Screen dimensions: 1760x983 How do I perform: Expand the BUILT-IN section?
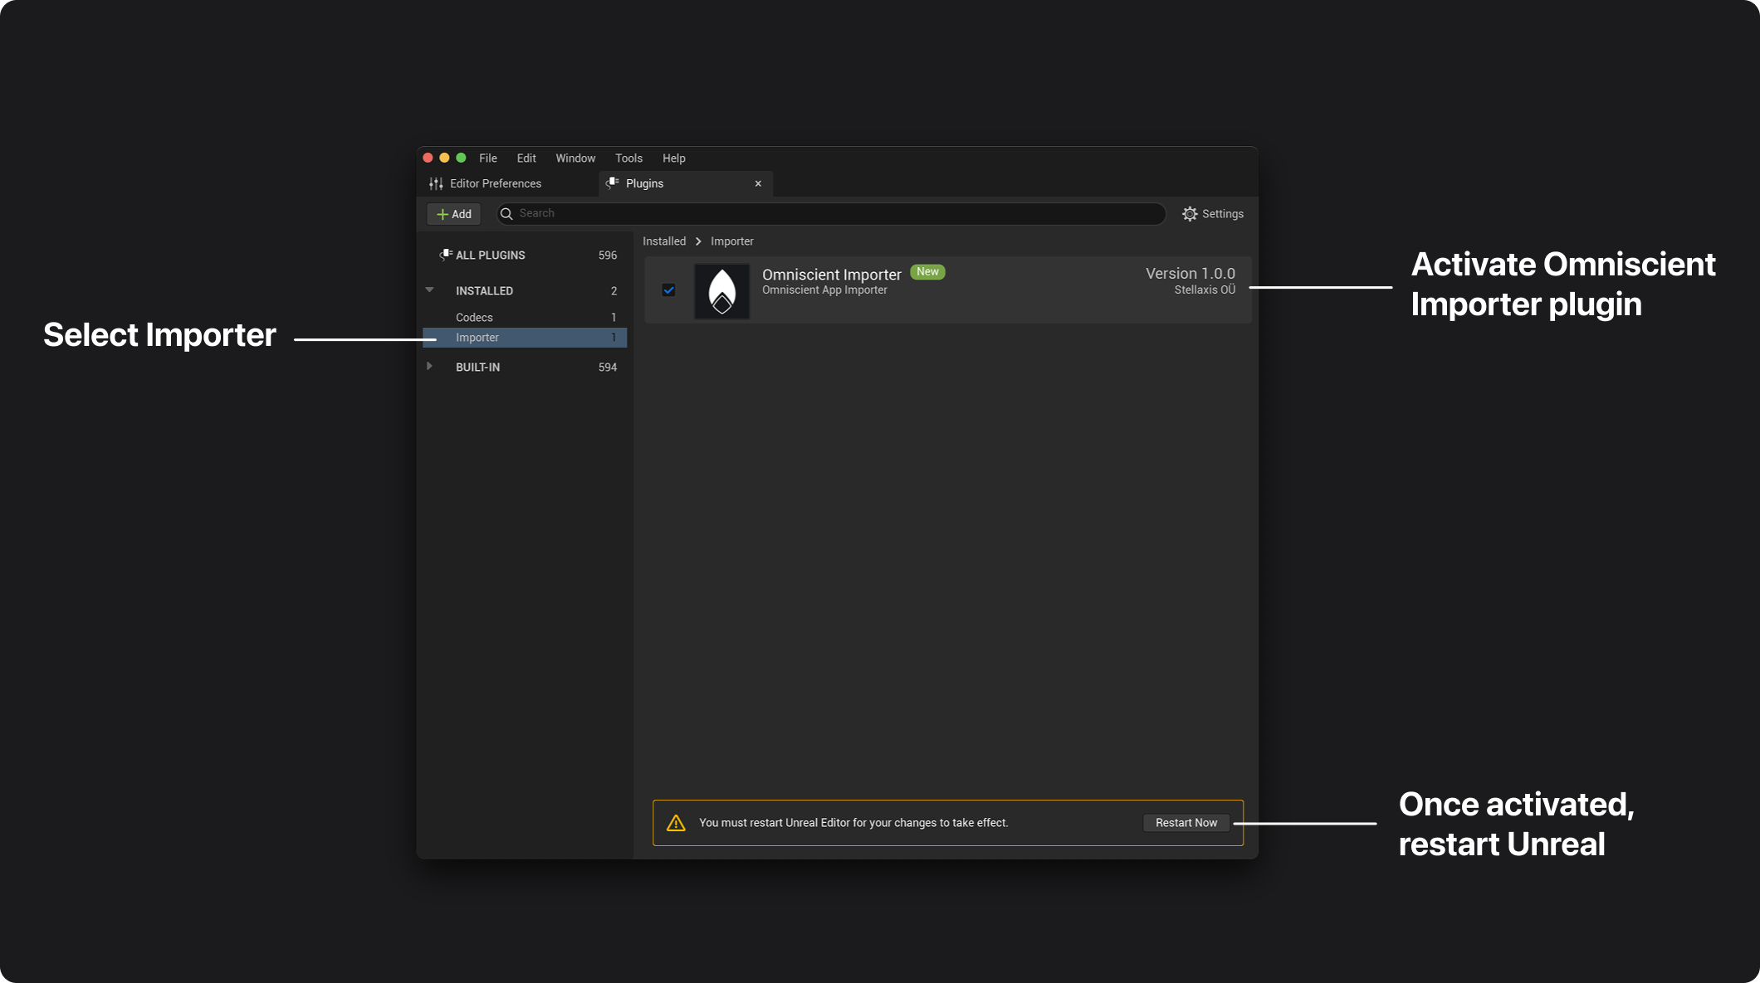(429, 366)
